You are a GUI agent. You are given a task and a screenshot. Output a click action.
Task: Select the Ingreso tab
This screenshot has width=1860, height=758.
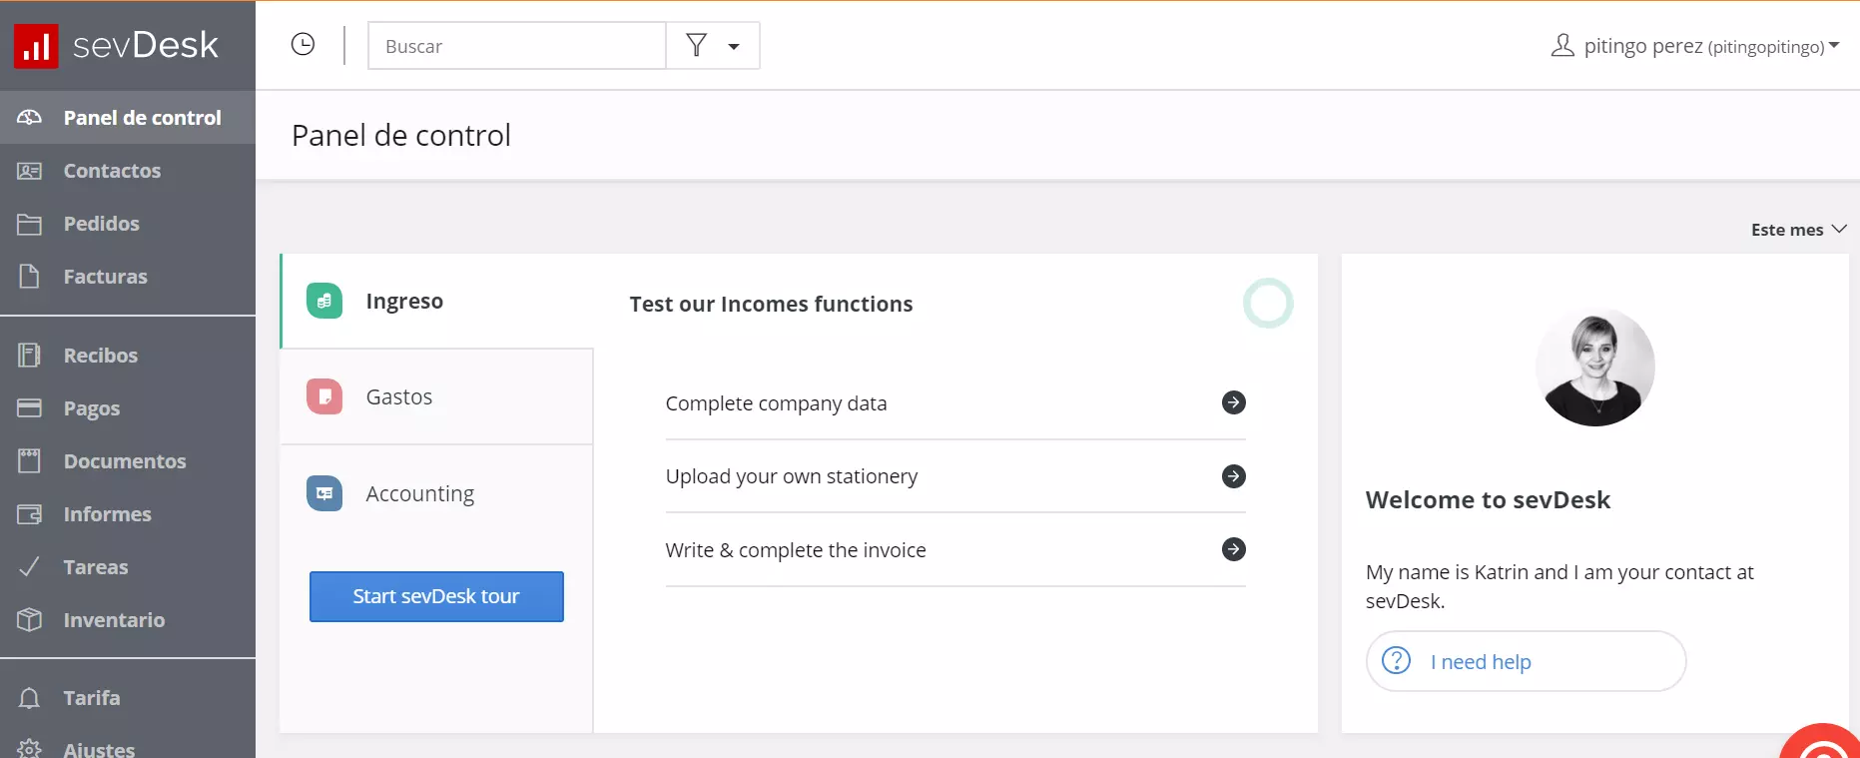coord(437,301)
